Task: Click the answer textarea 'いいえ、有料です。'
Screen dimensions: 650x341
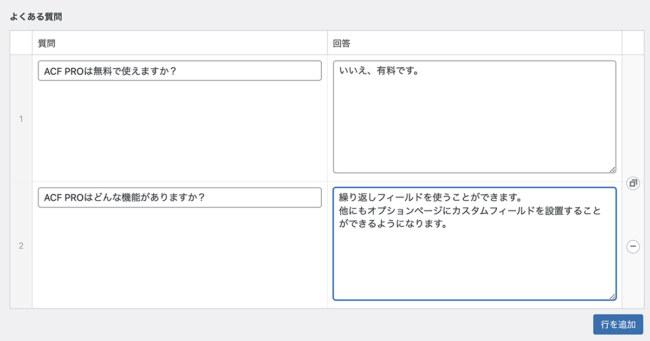Action: pos(474,117)
